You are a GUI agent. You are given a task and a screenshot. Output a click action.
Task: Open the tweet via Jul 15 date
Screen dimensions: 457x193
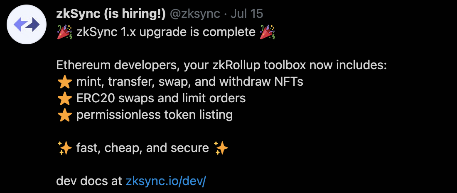(x=247, y=14)
